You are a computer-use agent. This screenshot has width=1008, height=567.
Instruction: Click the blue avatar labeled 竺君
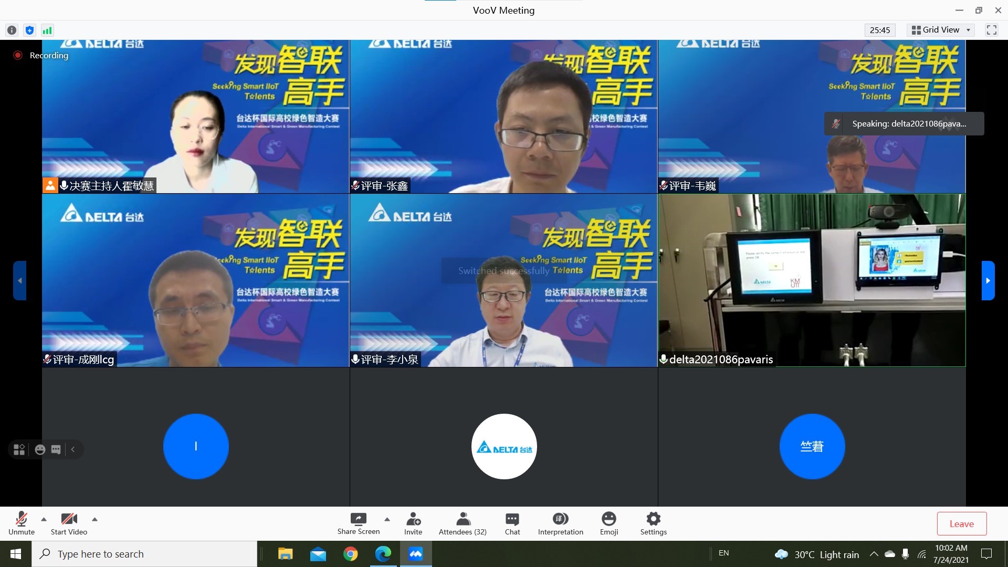pyautogui.click(x=812, y=446)
